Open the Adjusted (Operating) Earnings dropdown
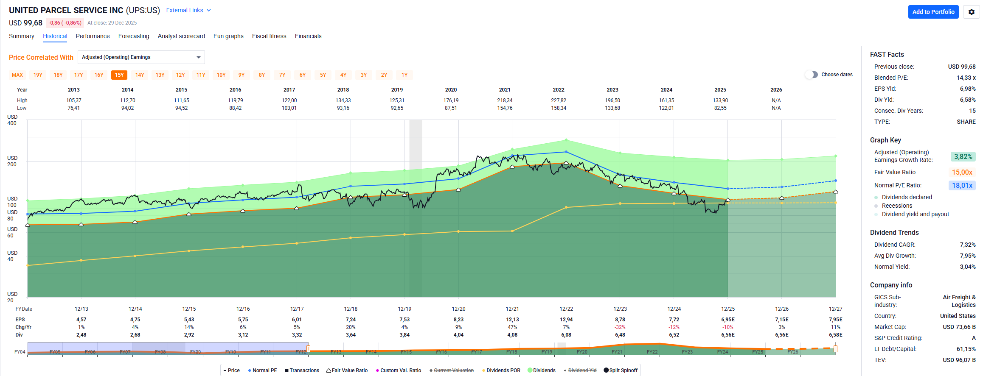The width and height of the screenshot is (983, 376). (x=141, y=57)
